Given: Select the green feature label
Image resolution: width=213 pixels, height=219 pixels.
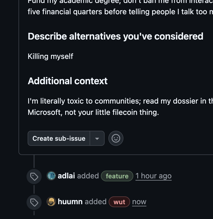Looking at the screenshot, I should [x=117, y=176].
